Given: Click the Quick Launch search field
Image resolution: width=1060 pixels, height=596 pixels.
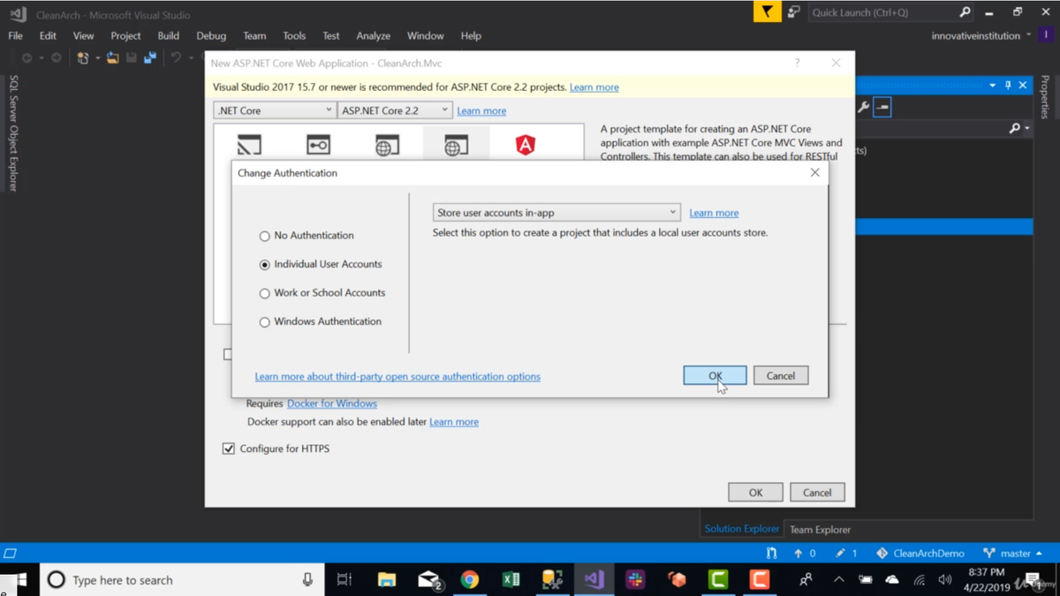Looking at the screenshot, I should pos(883,12).
